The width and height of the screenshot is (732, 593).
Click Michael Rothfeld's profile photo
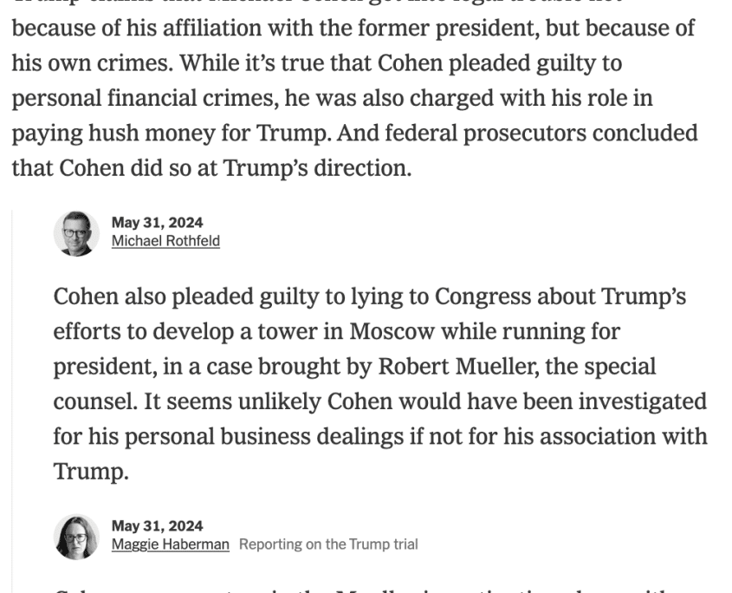[x=76, y=233]
